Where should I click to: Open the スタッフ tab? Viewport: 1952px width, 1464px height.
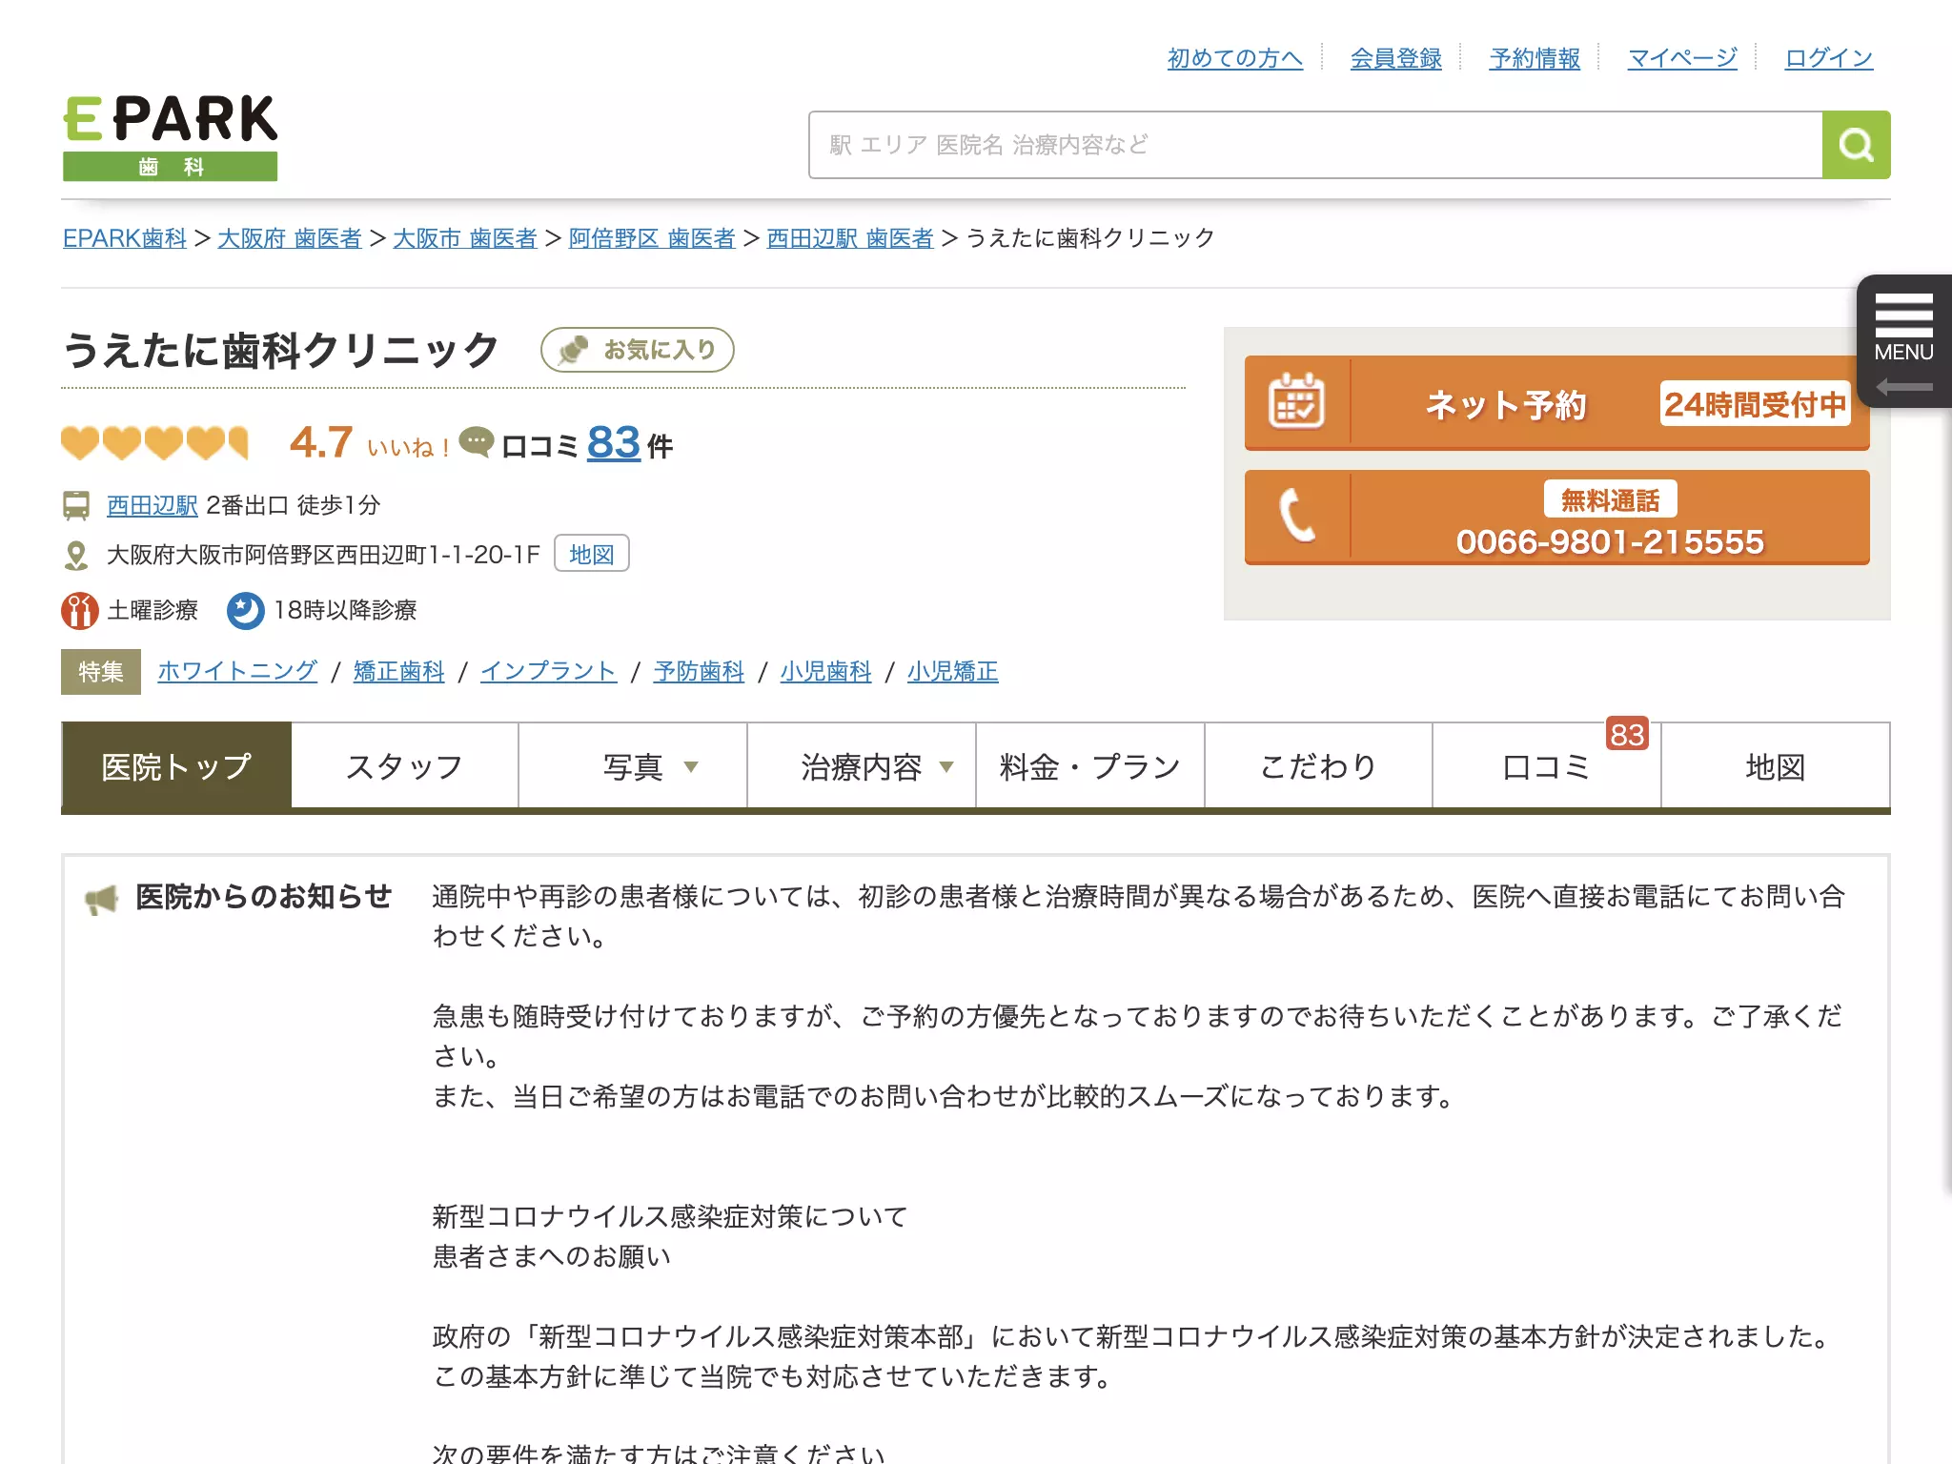click(405, 765)
